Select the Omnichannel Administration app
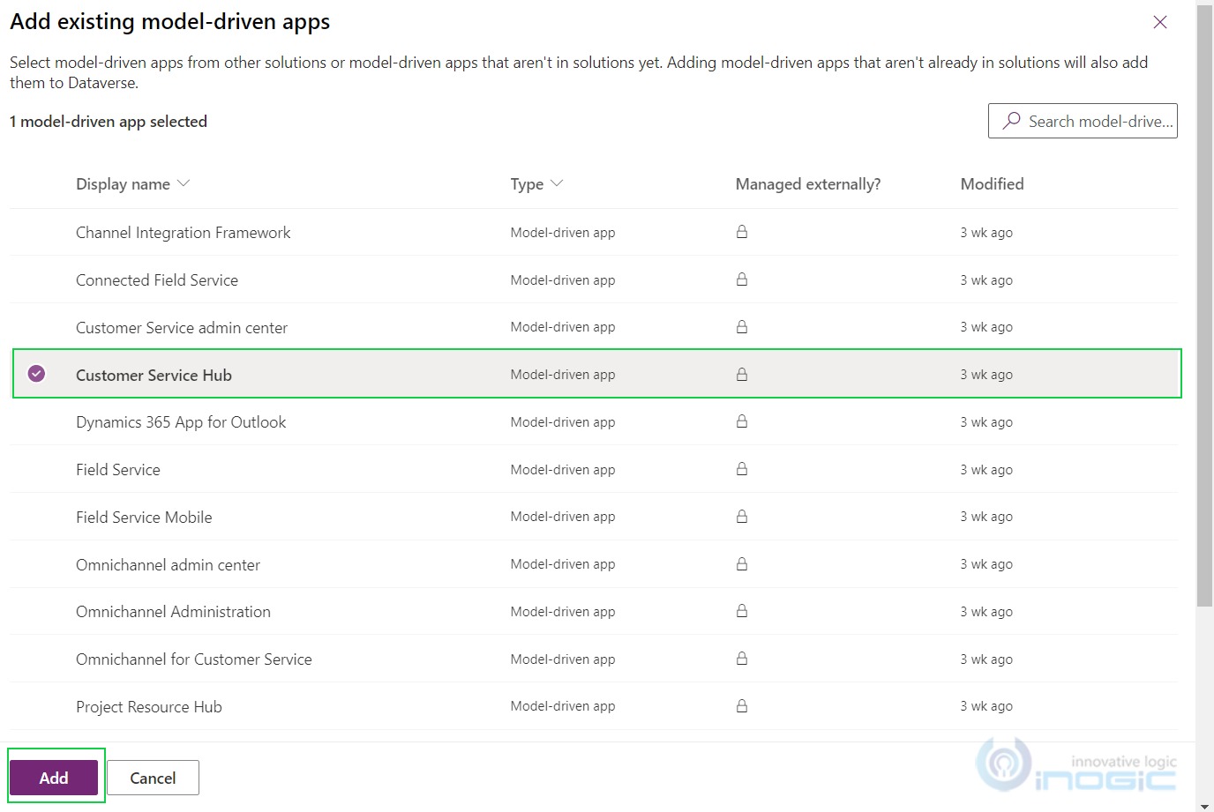 173,612
